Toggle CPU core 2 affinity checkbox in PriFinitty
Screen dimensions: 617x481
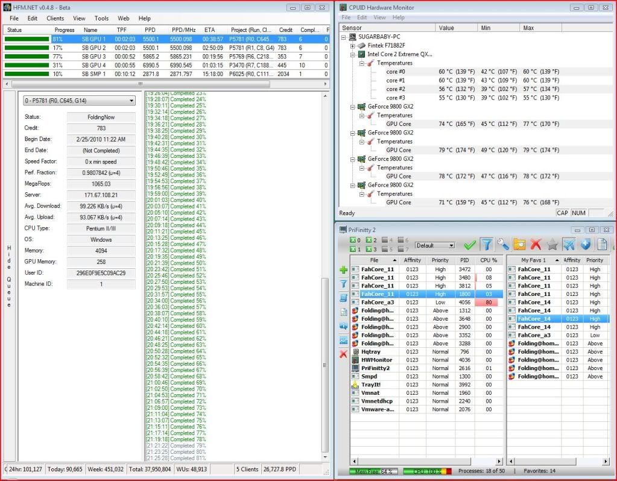coord(369,241)
